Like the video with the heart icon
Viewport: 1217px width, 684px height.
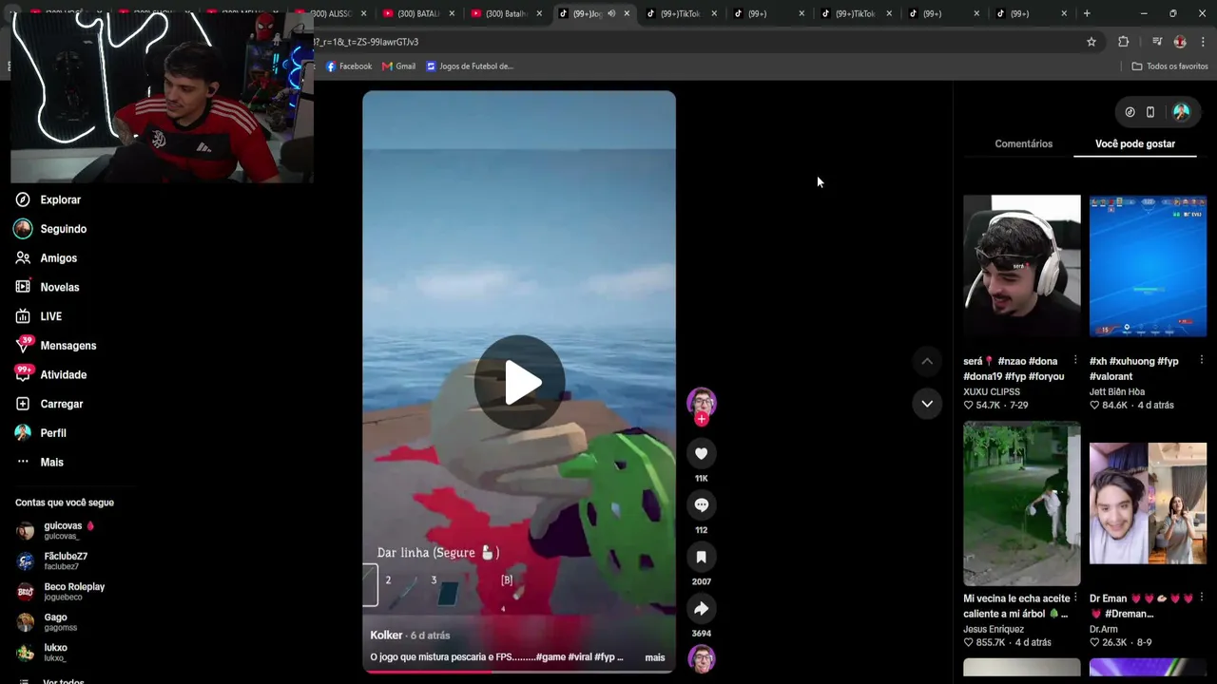click(702, 454)
